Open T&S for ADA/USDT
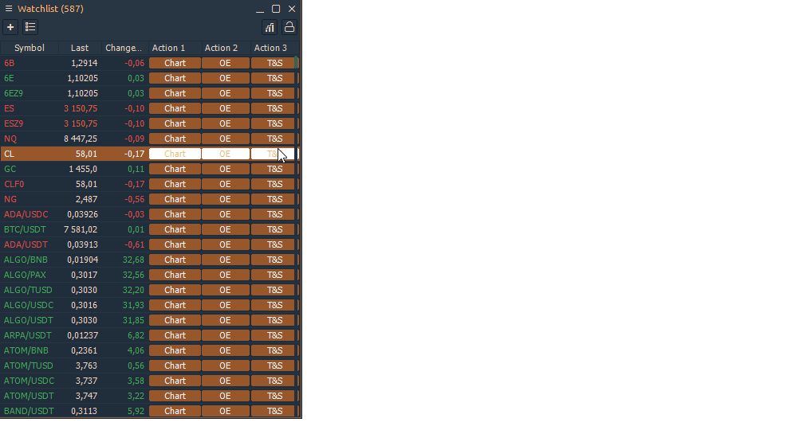Image resolution: width=811 pixels, height=430 pixels. point(273,244)
